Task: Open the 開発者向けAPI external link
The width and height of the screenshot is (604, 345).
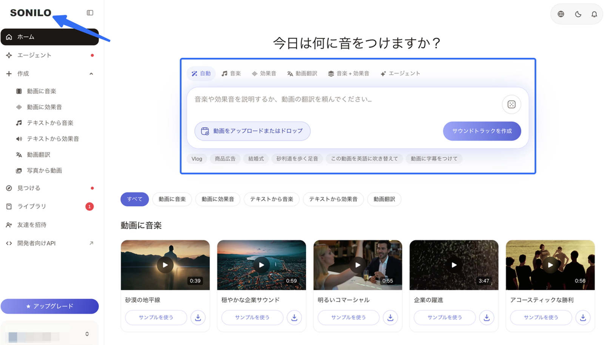Action: tap(49, 243)
